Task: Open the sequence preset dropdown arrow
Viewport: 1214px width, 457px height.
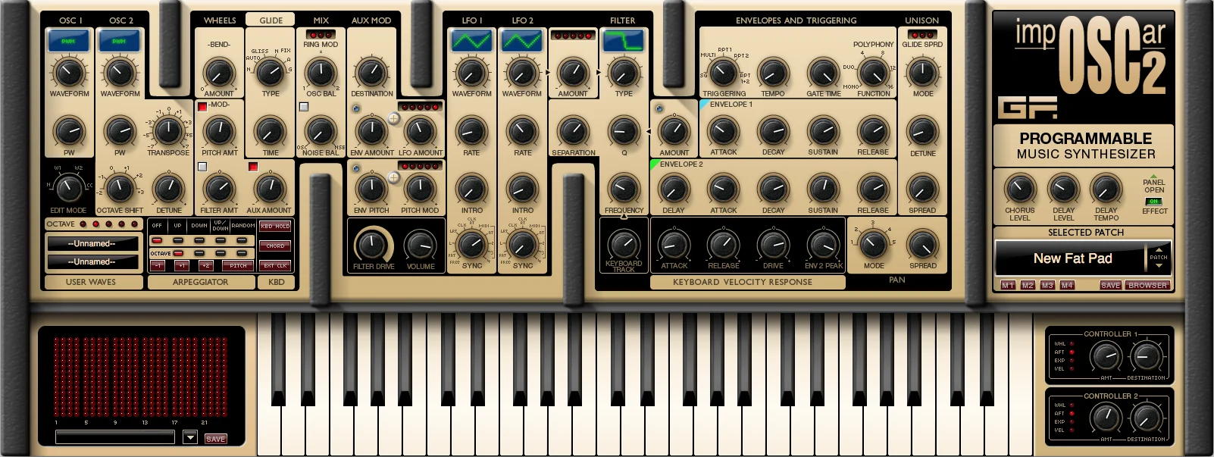Action: [x=190, y=437]
